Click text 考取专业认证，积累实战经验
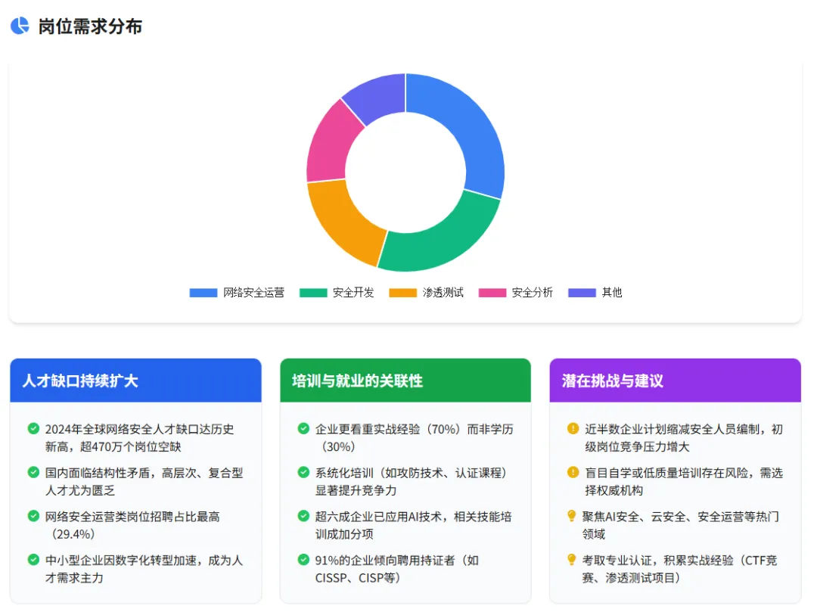This screenshot has width=817, height=612. 657,561
